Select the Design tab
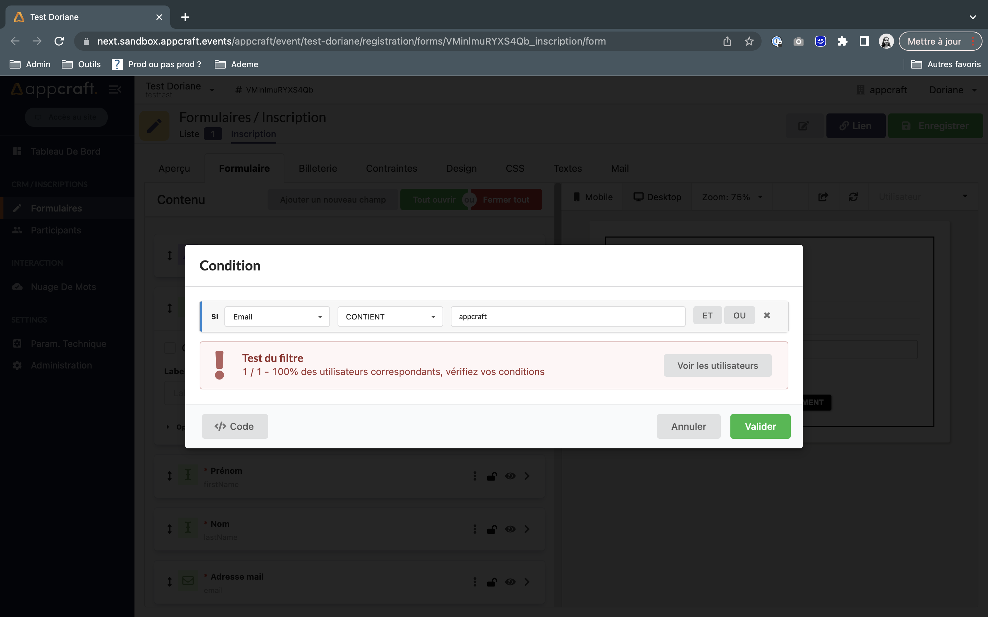The height and width of the screenshot is (617, 988). click(462, 168)
